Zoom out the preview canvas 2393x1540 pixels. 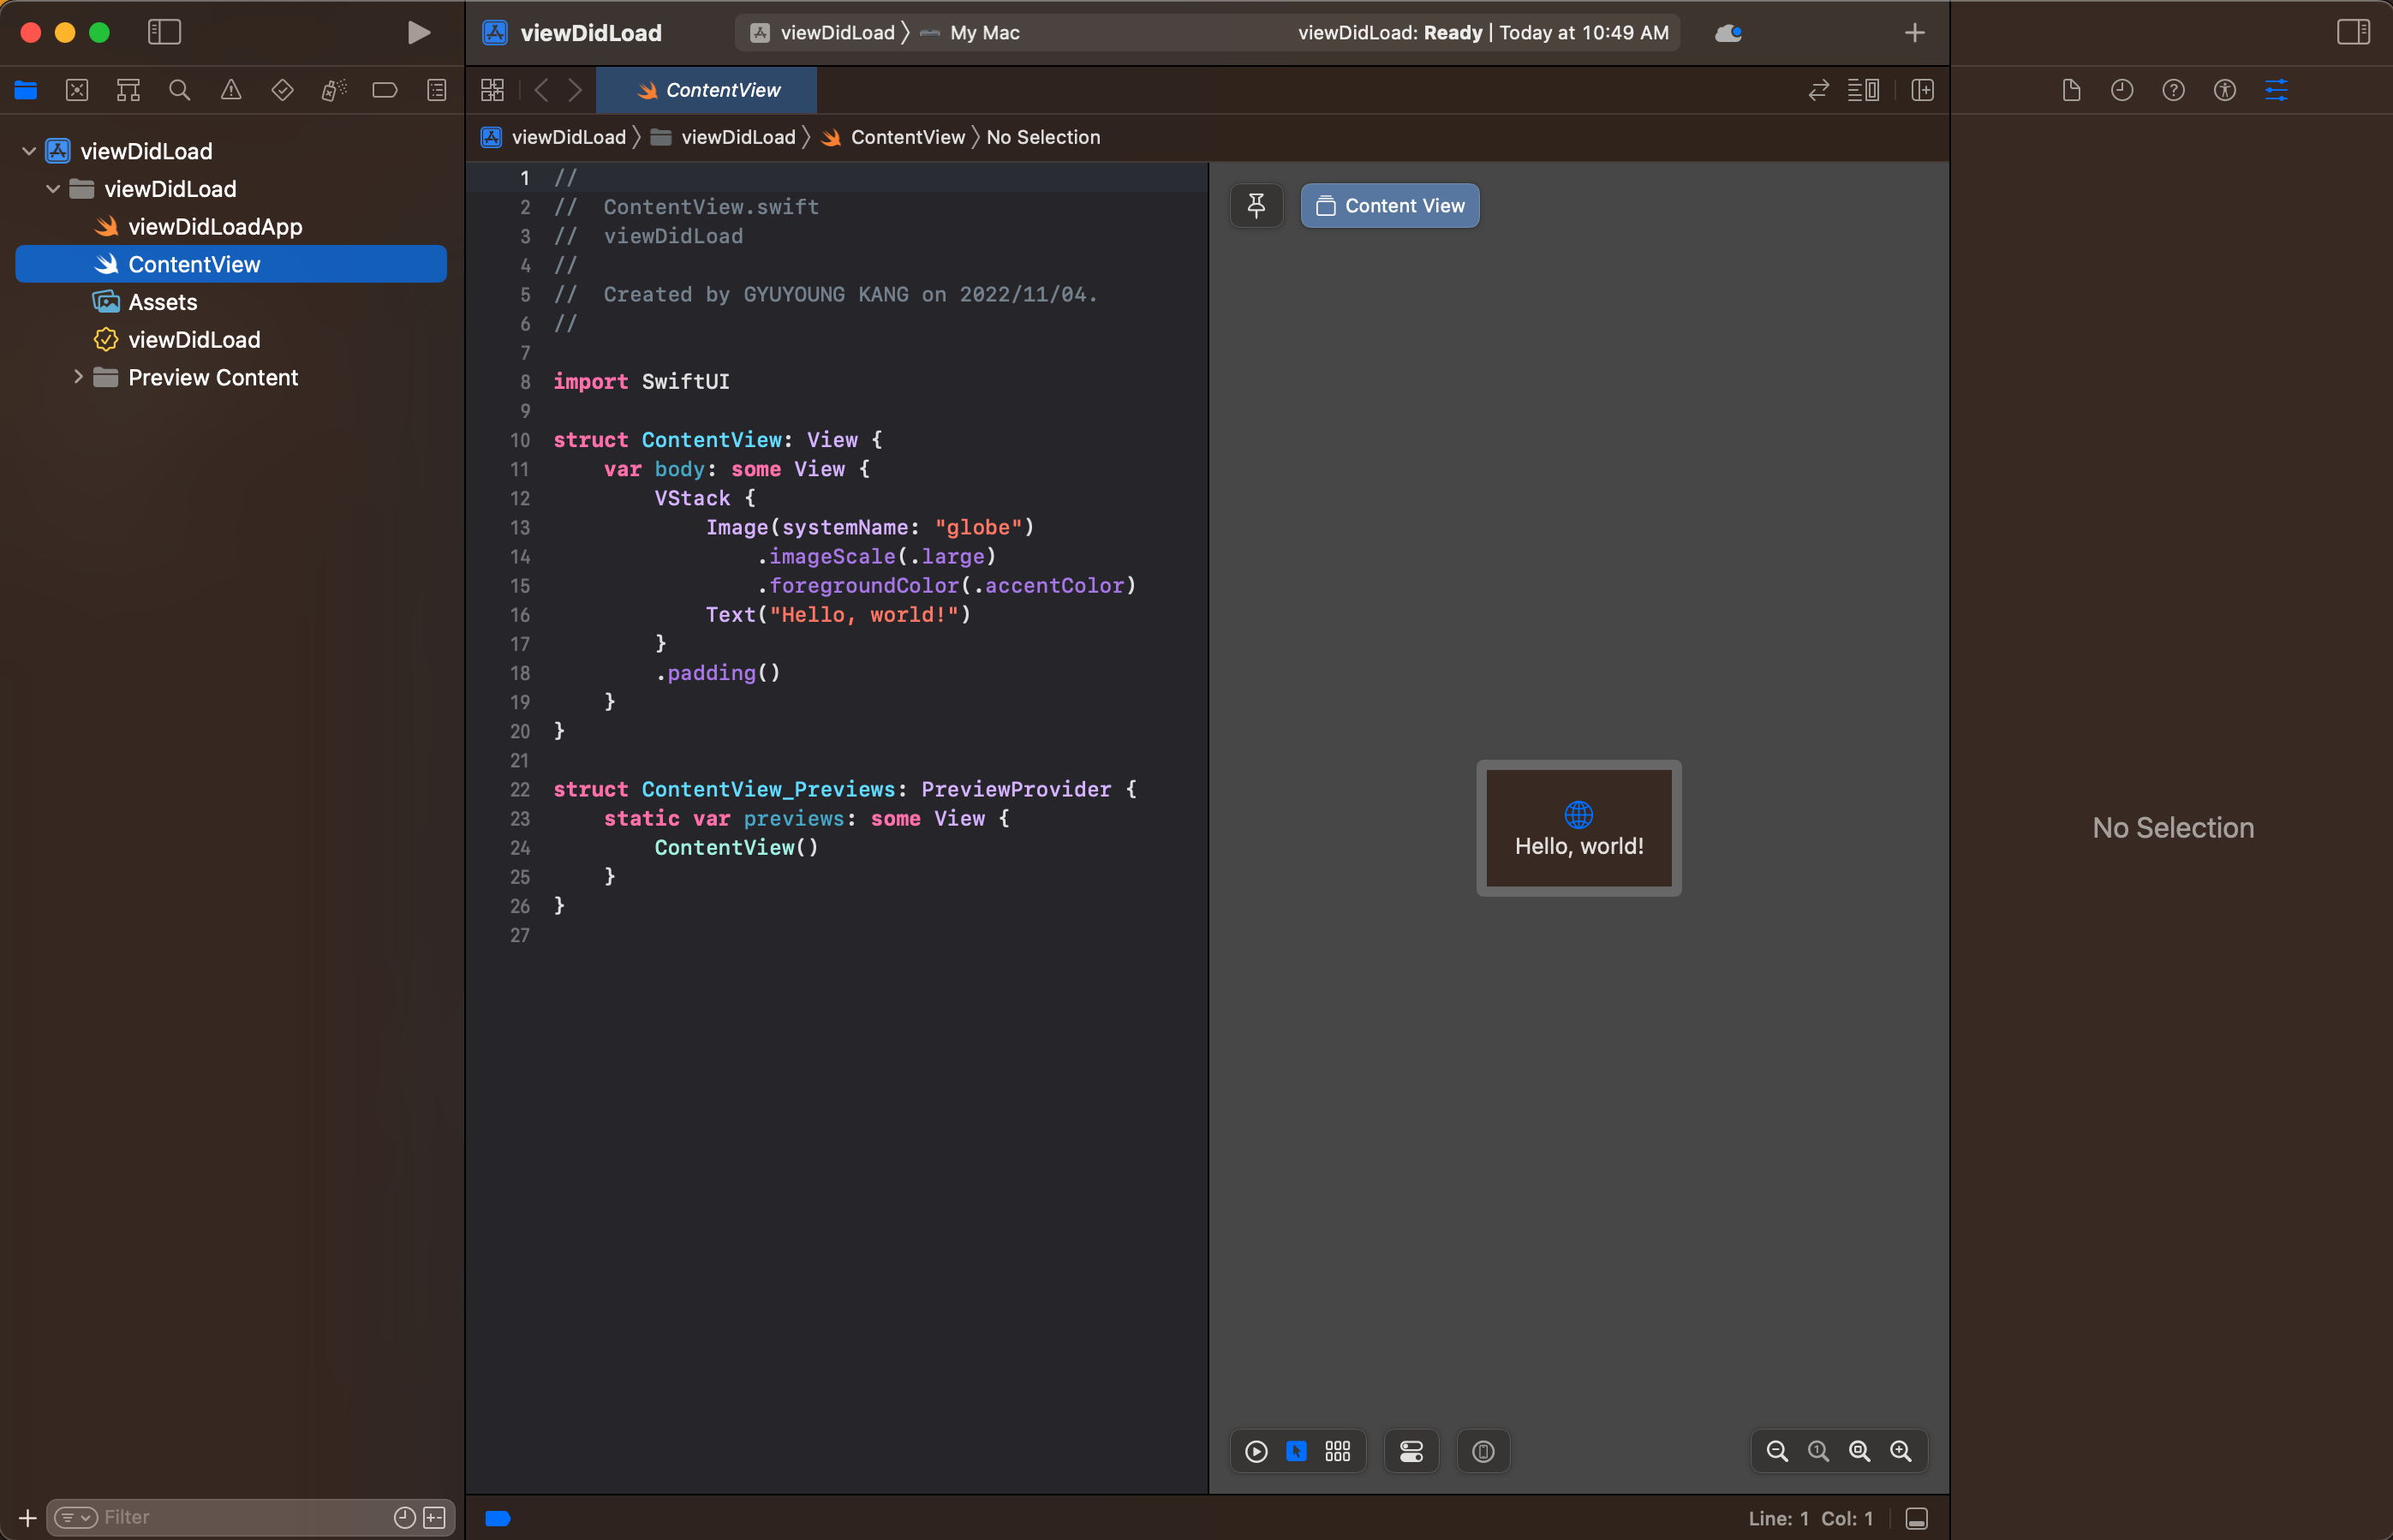(1776, 1451)
